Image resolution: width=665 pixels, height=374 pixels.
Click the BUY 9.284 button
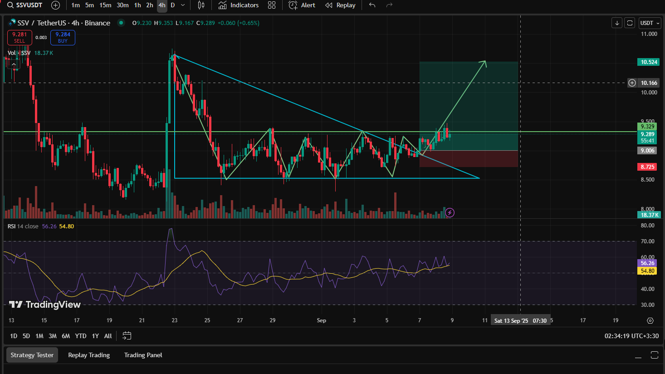[x=63, y=37]
